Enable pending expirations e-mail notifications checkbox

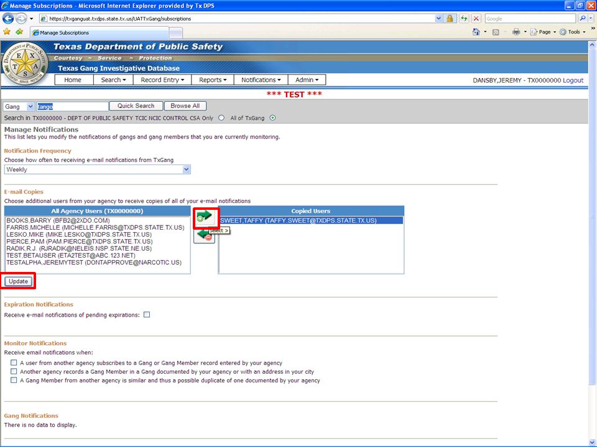click(147, 315)
